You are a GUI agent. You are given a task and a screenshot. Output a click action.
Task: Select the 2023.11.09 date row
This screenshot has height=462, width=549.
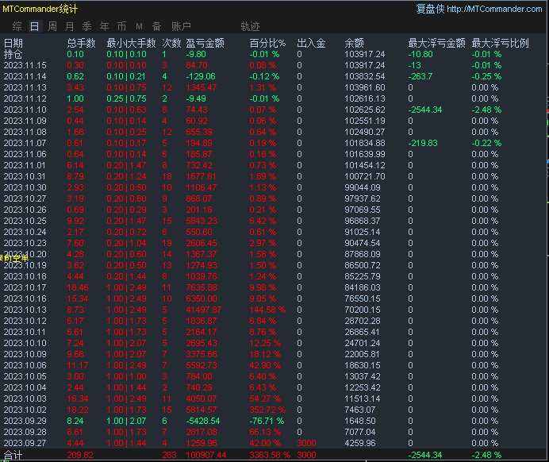coord(25,121)
